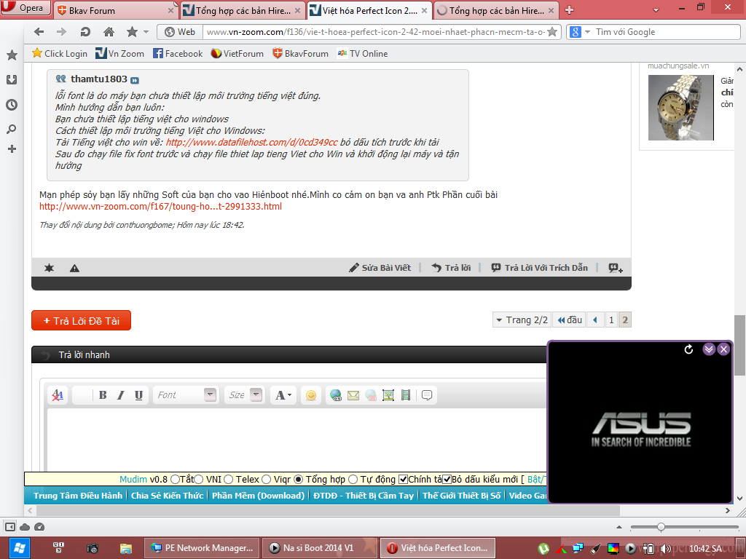Select the Viqr input method radio
This screenshot has width=746, height=559.
coord(267,479)
